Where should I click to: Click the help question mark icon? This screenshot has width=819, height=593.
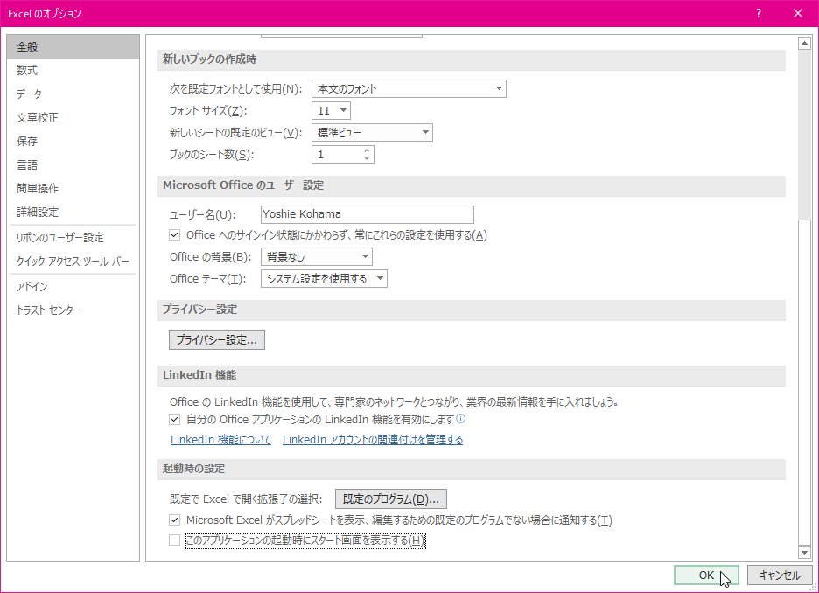coord(759,14)
